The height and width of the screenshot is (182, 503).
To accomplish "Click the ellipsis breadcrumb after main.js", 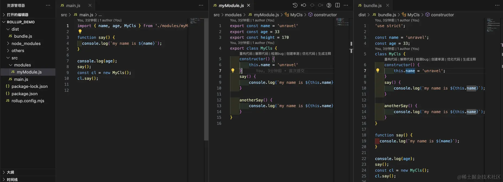I will point(100,15).
